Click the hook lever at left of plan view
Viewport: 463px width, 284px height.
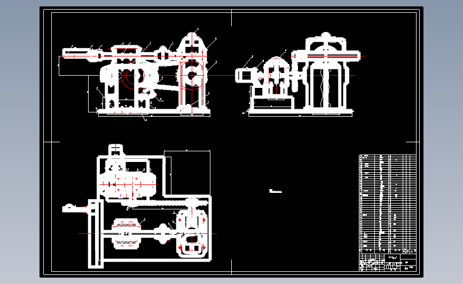coord(75,208)
